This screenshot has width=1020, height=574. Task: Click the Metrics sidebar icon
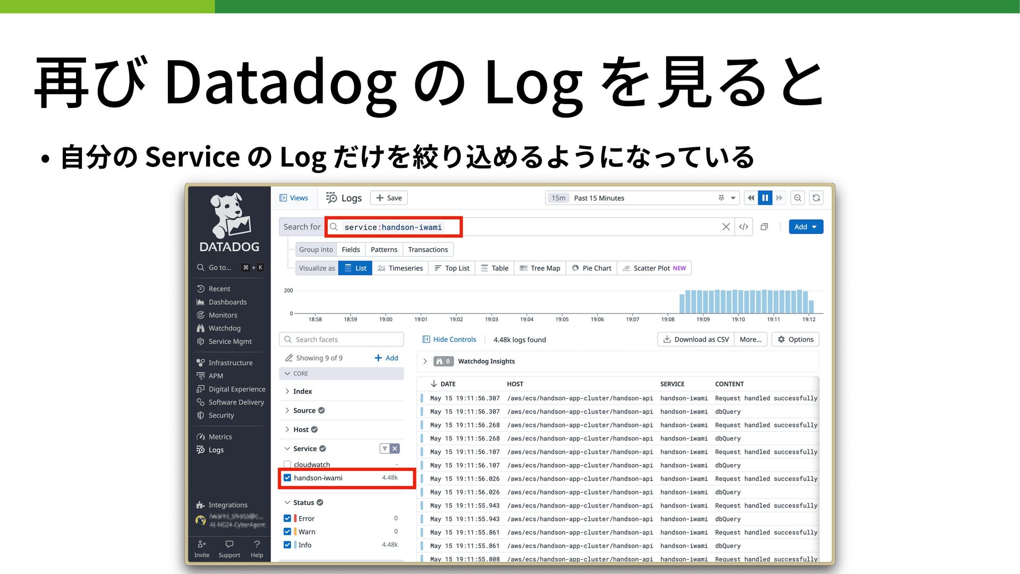pos(200,437)
